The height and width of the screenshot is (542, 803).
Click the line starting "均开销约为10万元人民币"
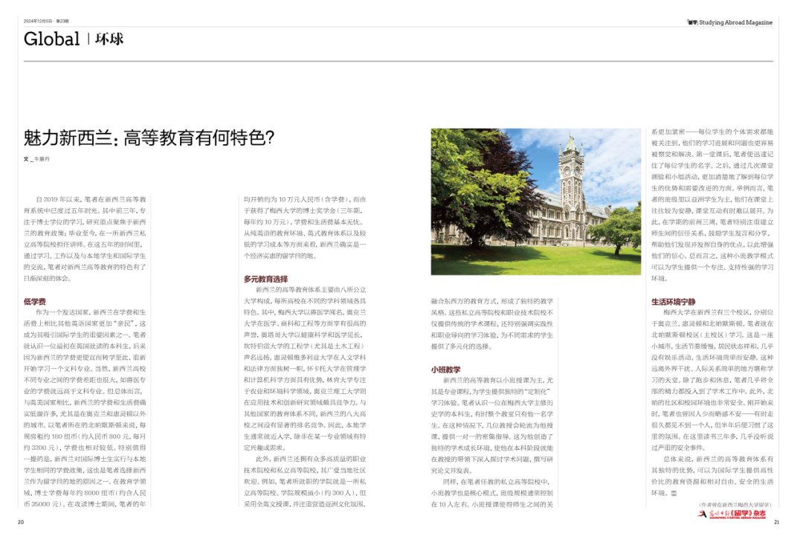[x=306, y=199]
